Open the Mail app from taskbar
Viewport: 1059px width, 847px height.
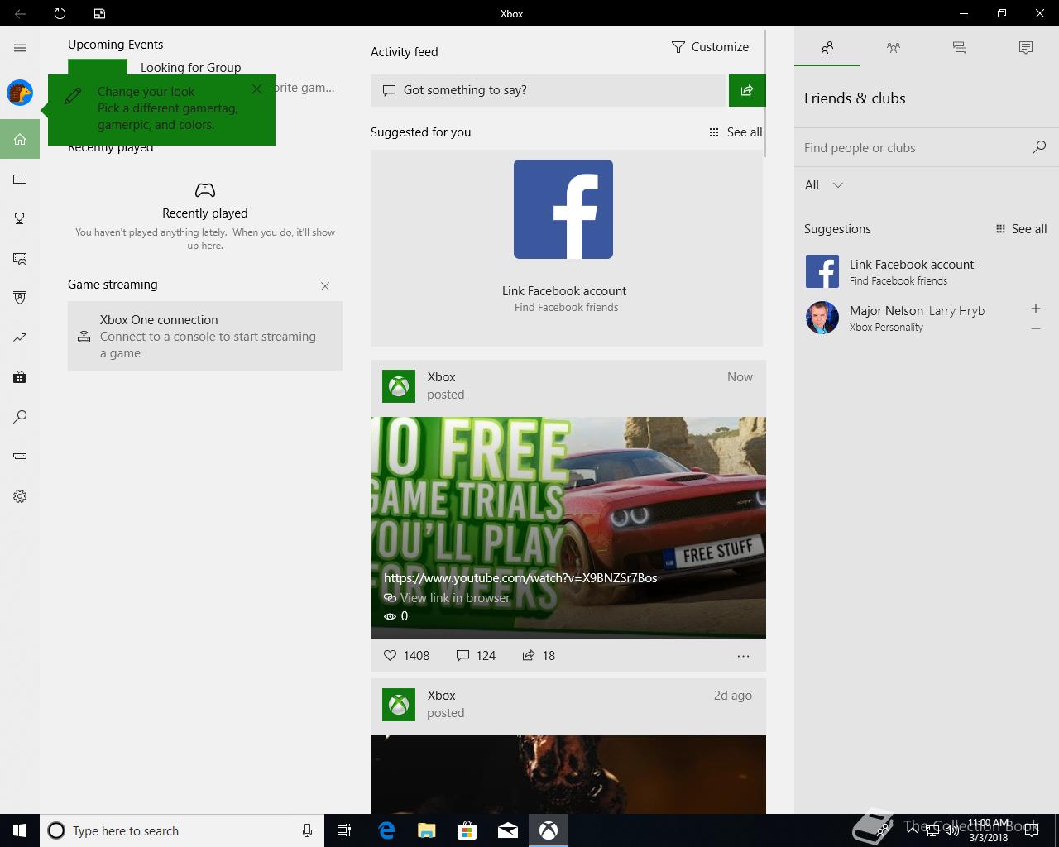point(508,830)
